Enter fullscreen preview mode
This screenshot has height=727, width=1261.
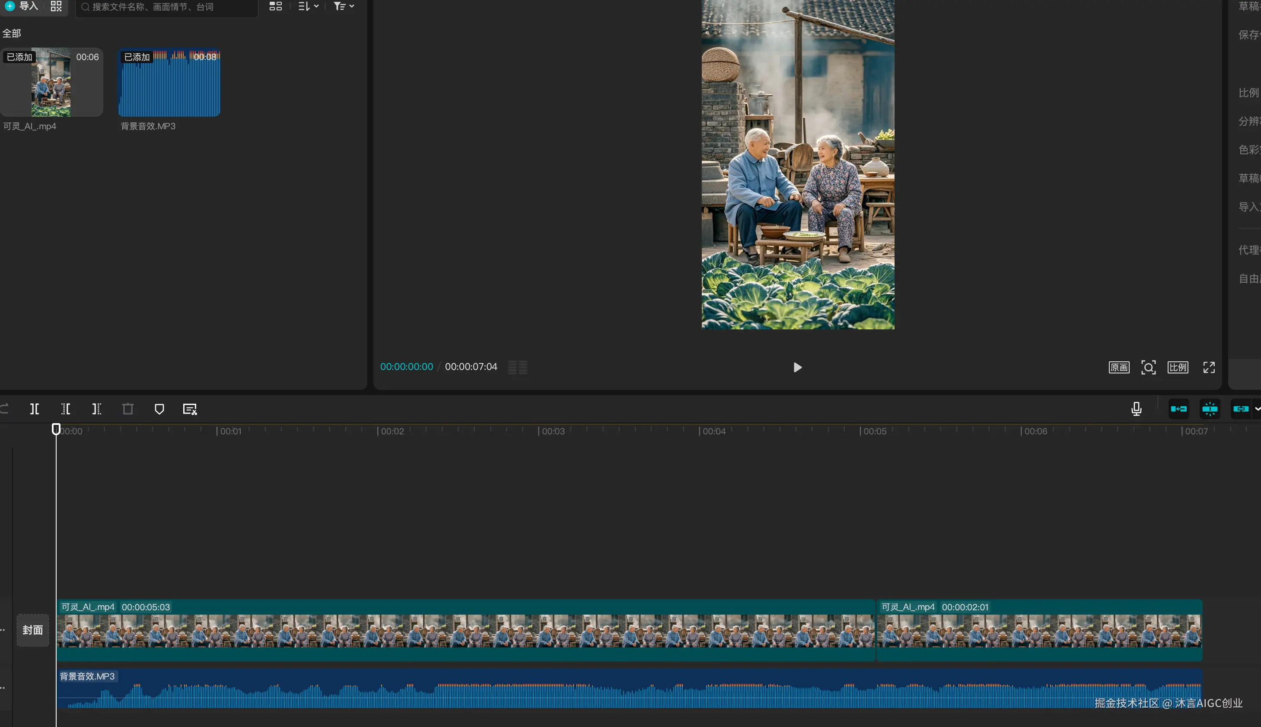point(1209,367)
